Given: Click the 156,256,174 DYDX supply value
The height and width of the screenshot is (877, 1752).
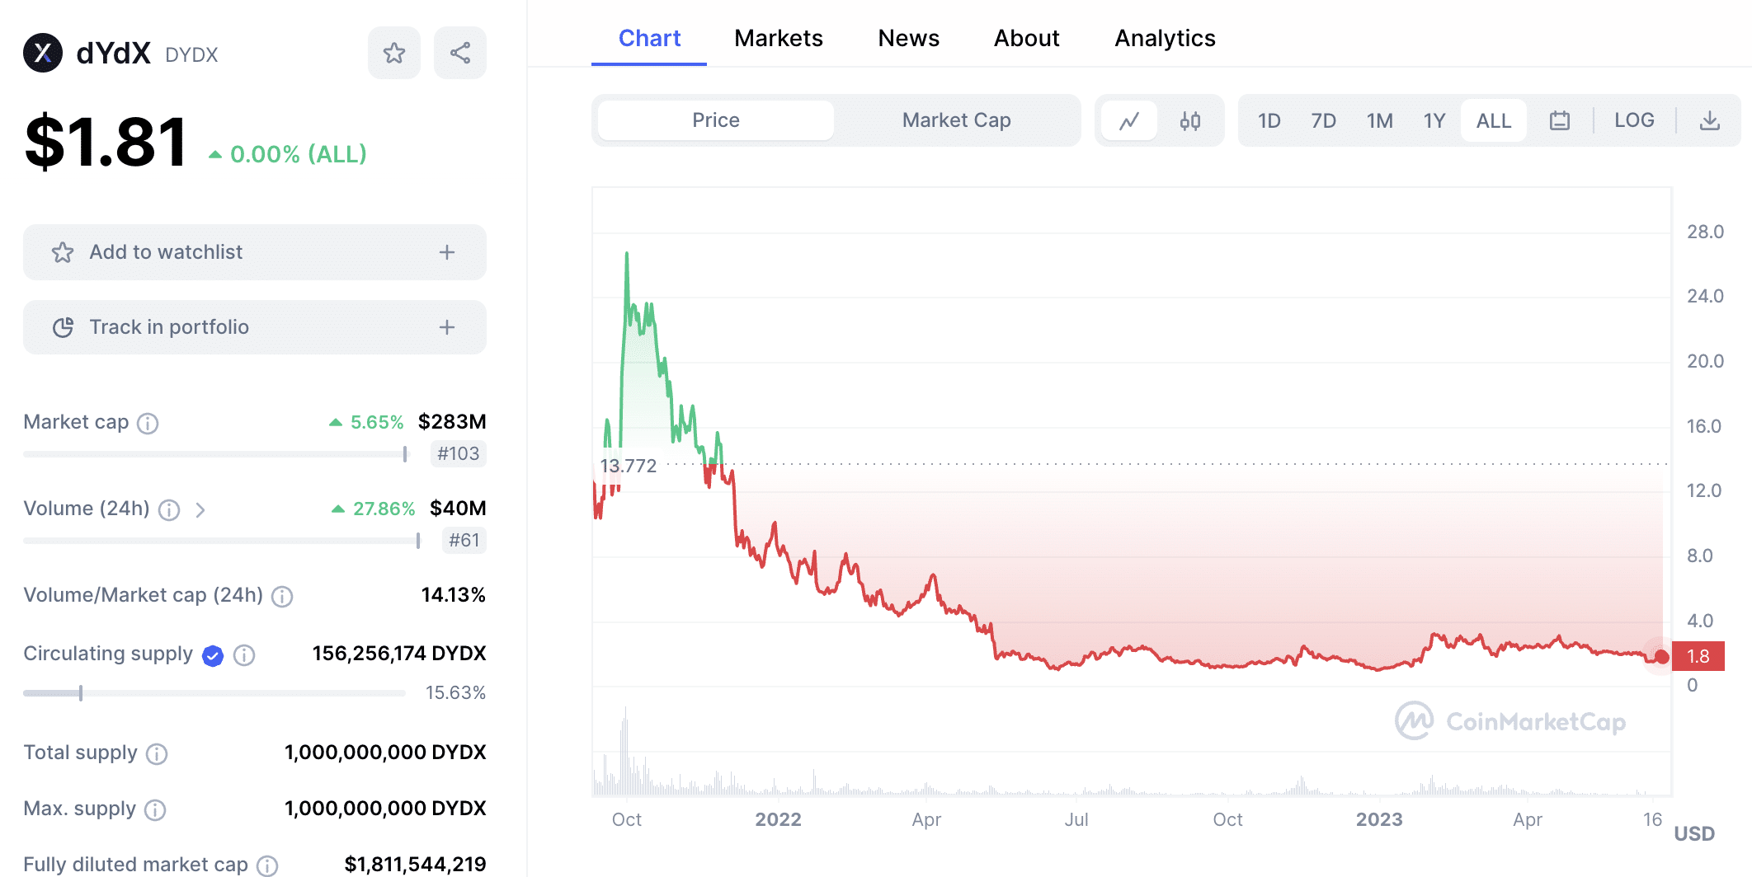Looking at the screenshot, I should click(x=399, y=654).
